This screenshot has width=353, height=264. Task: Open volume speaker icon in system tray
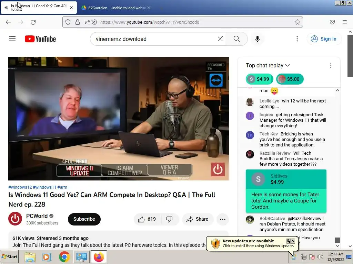[x=320, y=257]
